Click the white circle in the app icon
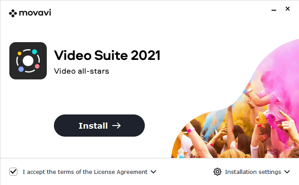The image size is (299, 185). 28,61
